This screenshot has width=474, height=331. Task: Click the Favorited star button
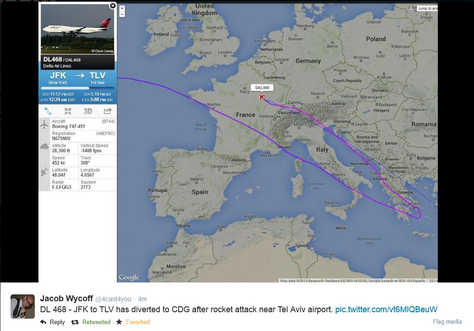click(133, 322)
